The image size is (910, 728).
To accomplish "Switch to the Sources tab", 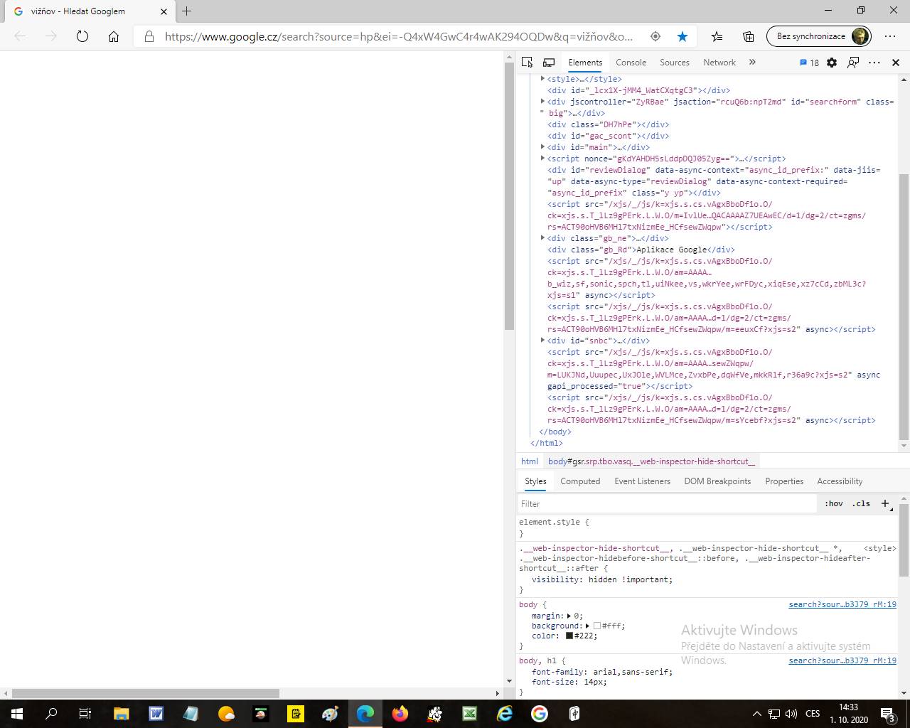I will coord(675,63).
